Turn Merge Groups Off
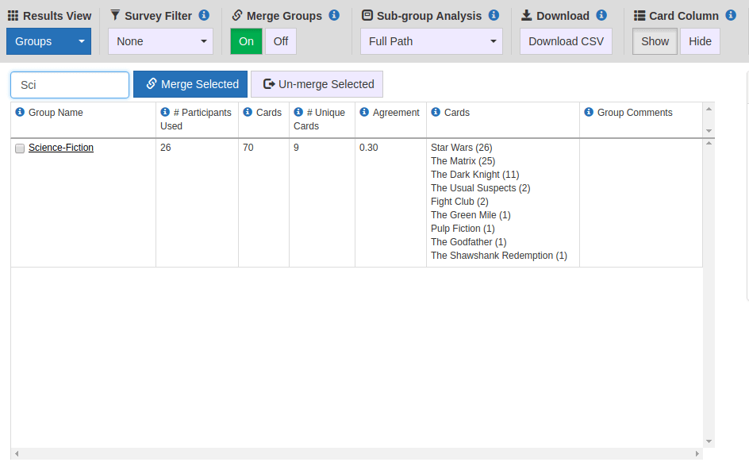The image size is (749, 466). coord(280,41)
